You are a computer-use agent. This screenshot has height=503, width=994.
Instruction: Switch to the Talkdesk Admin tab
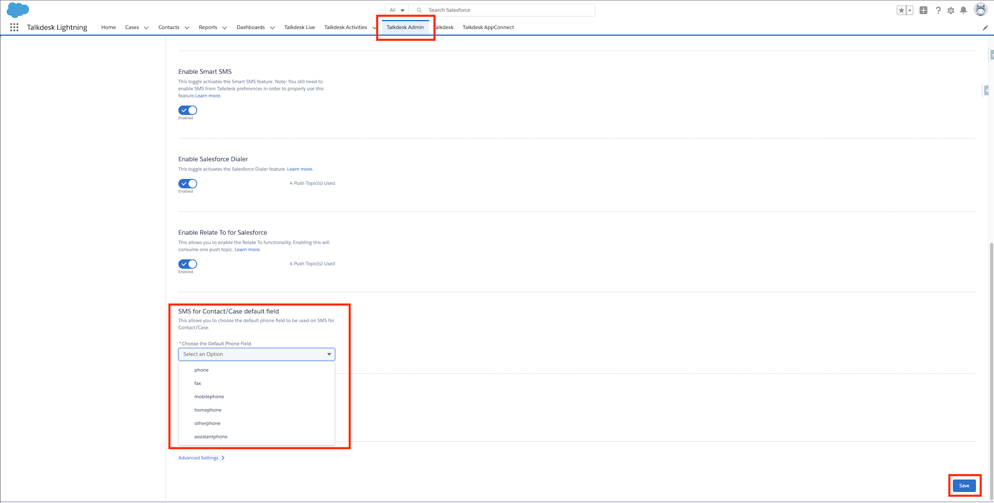point(405,27)
